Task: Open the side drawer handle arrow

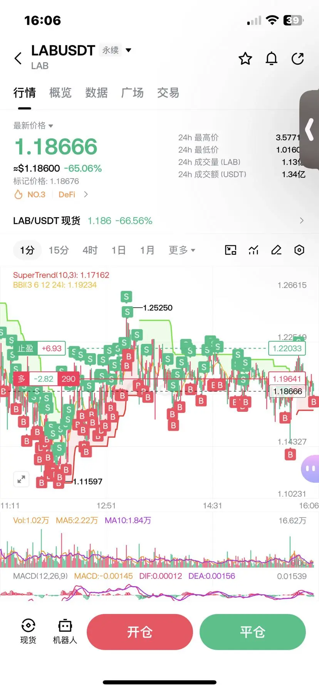Action: tap(309, 129)
